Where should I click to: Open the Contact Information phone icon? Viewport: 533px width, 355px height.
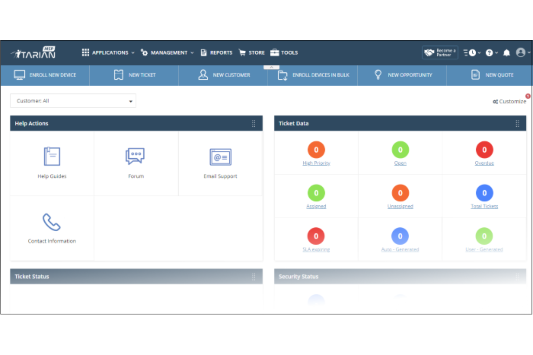click(51, 223)
